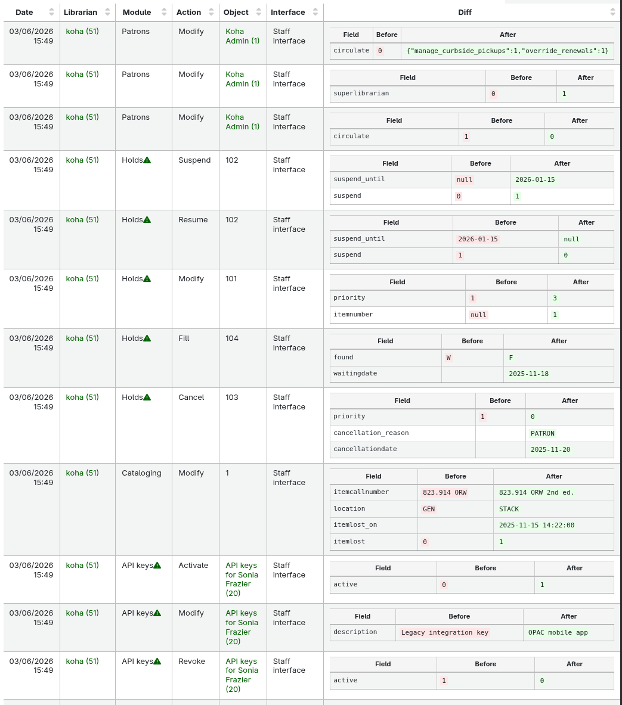
Task: Click the Action column sort arrows
Action: click(212, 12)
